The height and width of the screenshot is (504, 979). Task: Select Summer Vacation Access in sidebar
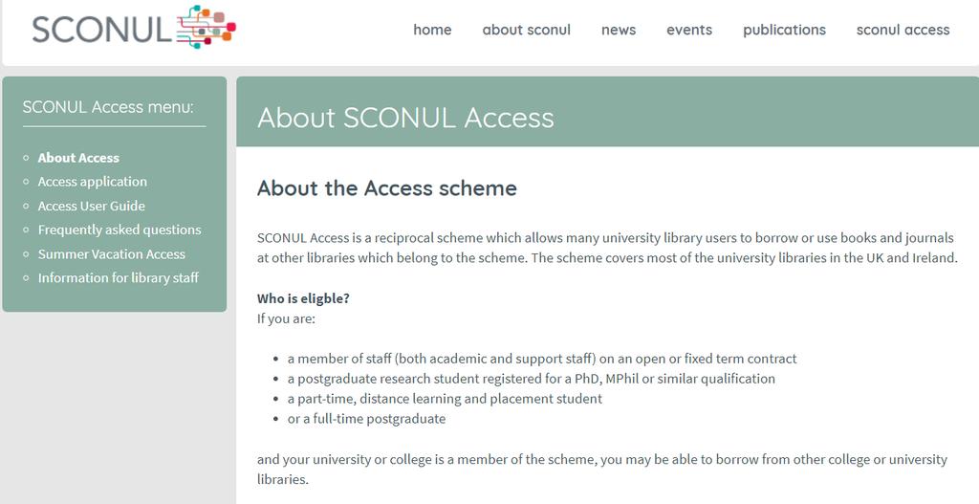[111, 254]
